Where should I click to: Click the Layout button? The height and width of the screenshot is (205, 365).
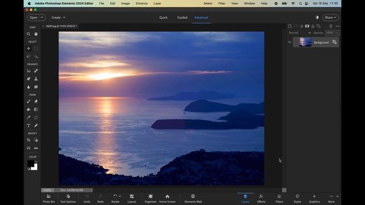[132, 199]
